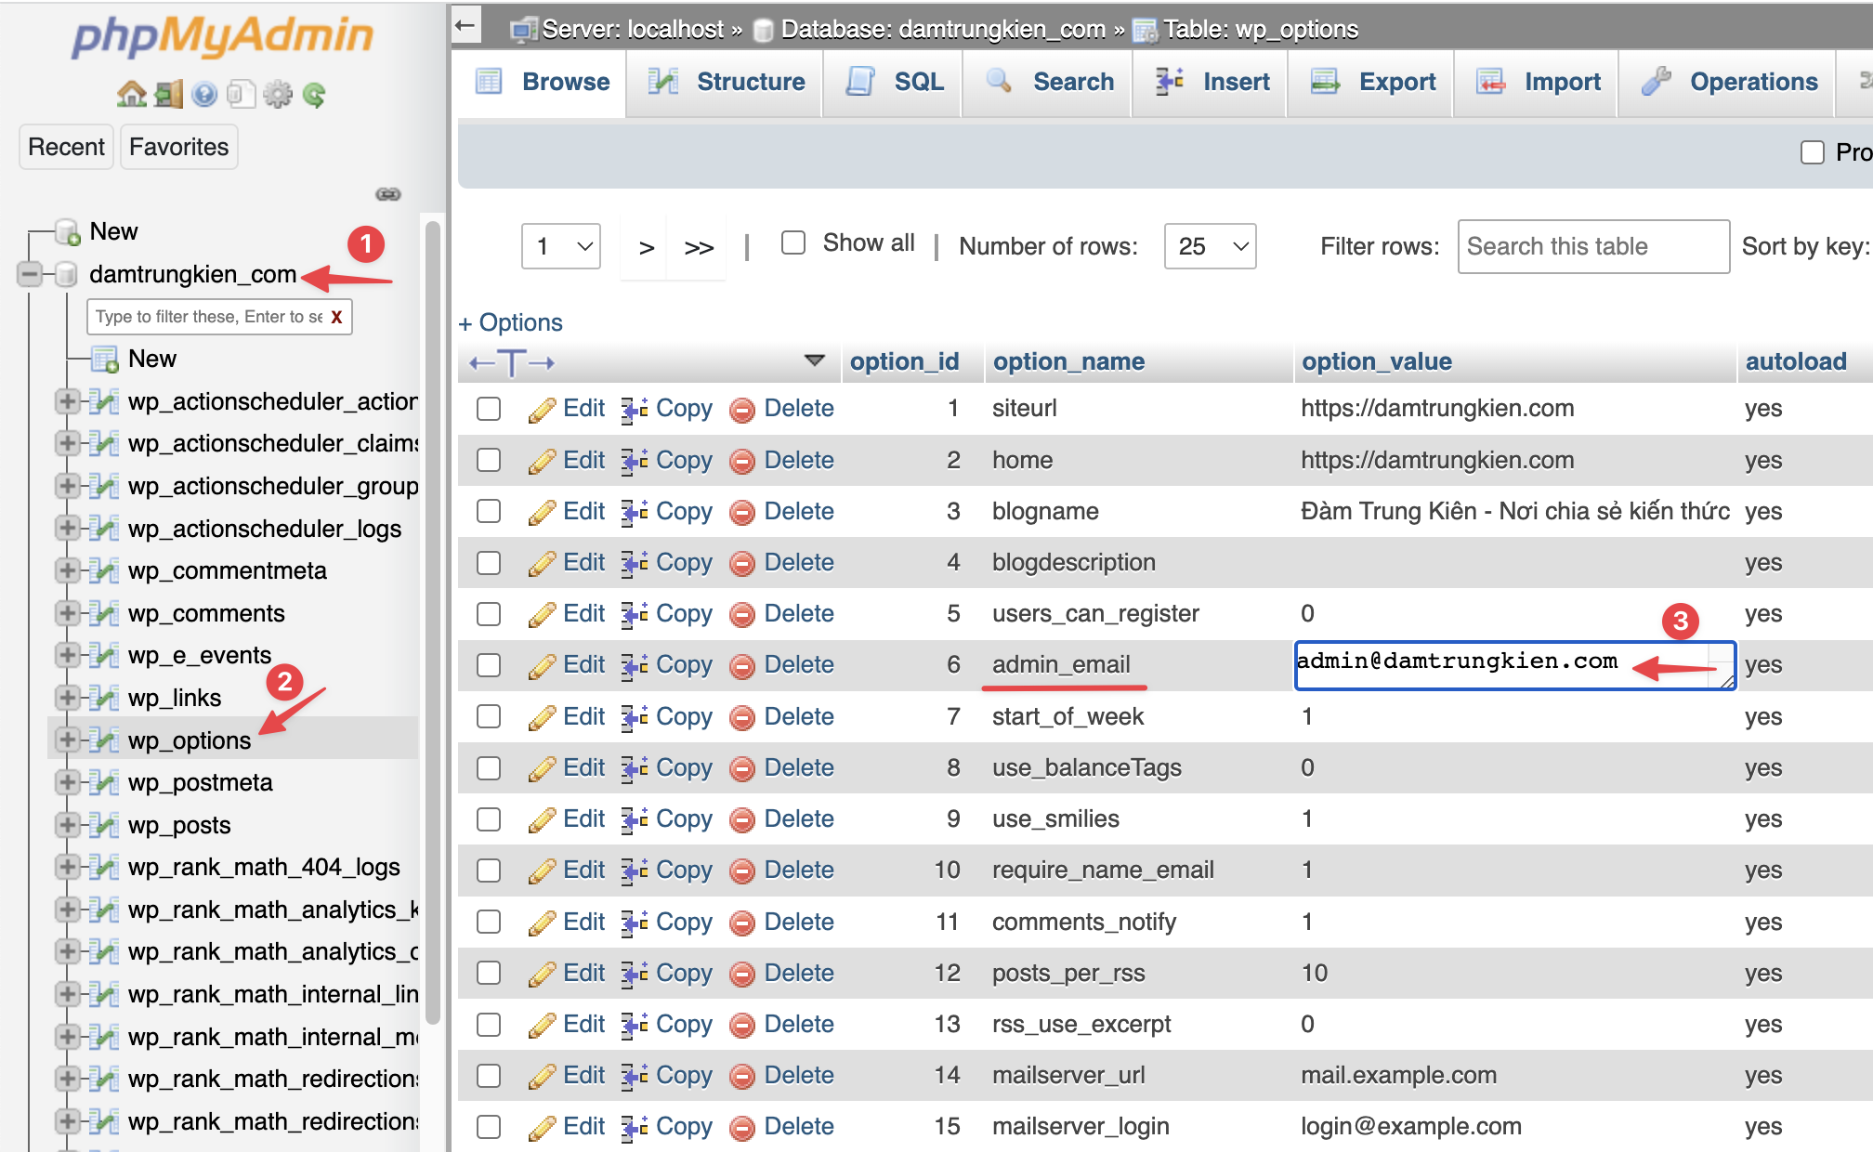Expand the wp_links table node
Screen dimensions: 1873x1152
pos(66,698)
